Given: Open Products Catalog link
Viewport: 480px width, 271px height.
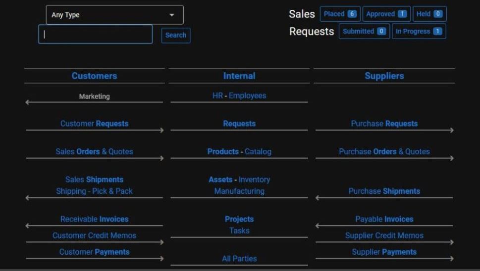Looking at the screenshot, I should pyautogui.click(x=239, y=151).
